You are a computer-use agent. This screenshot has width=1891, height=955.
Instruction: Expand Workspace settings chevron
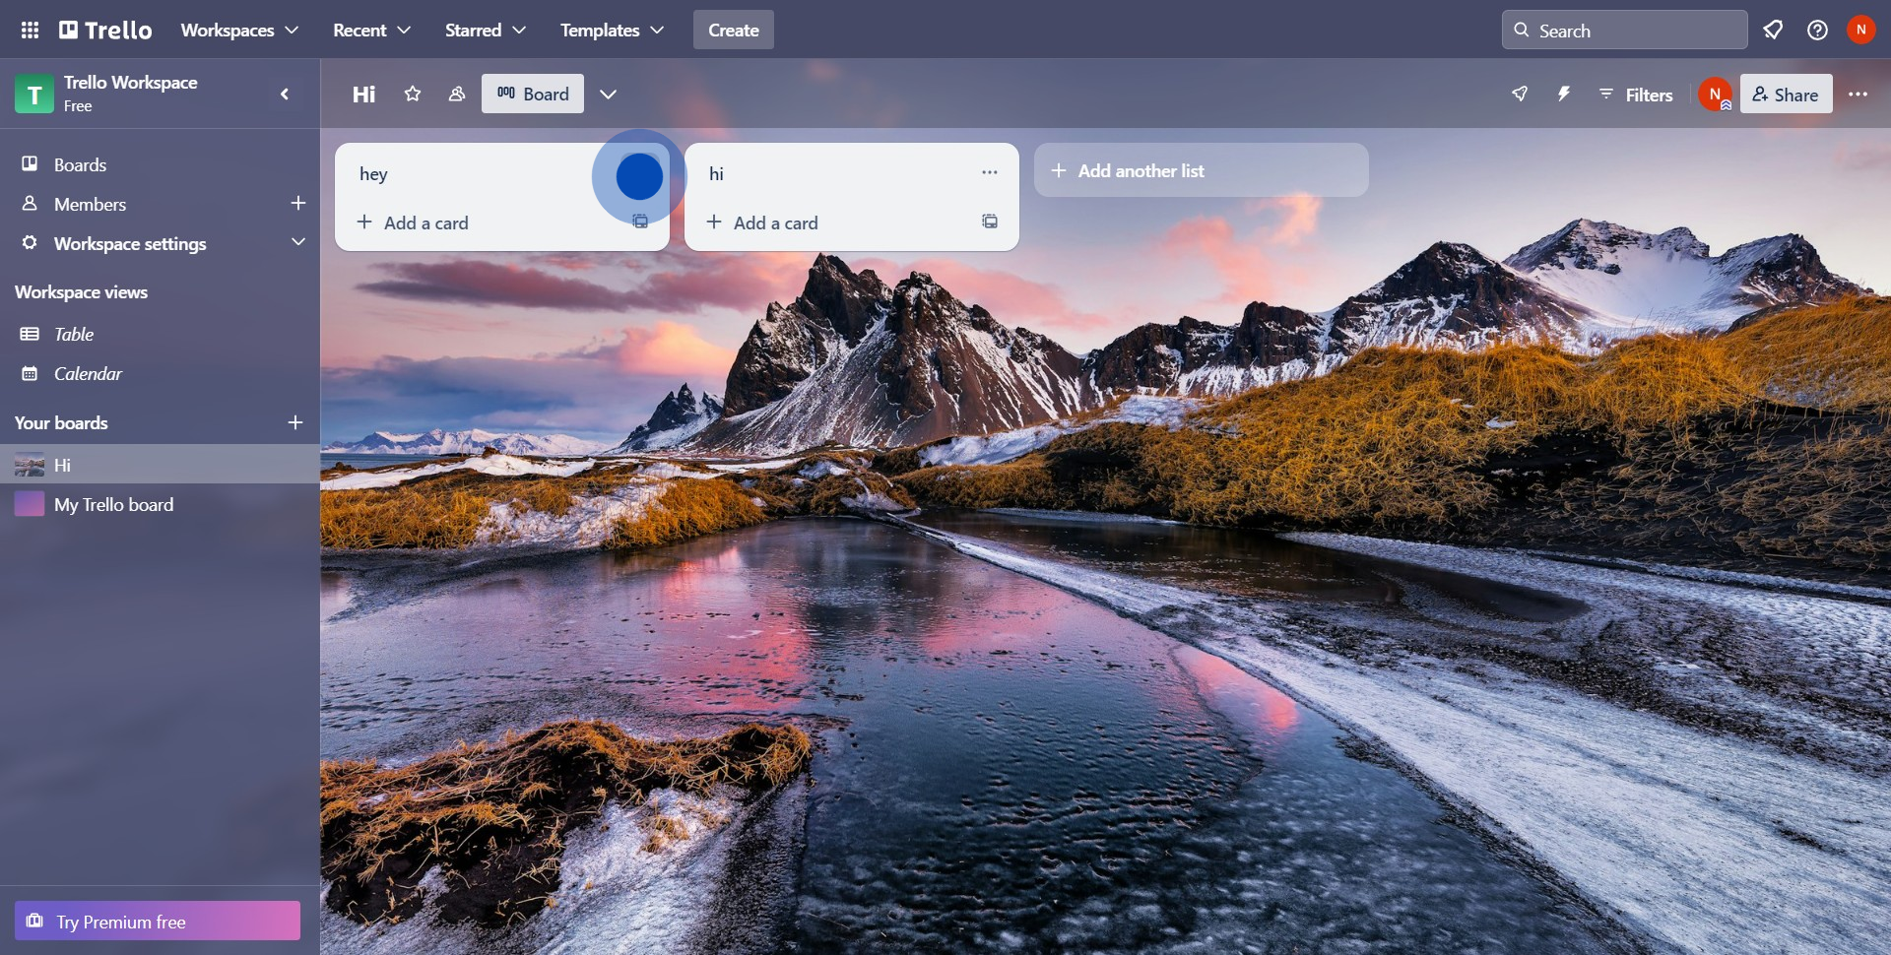click(297, 242)
